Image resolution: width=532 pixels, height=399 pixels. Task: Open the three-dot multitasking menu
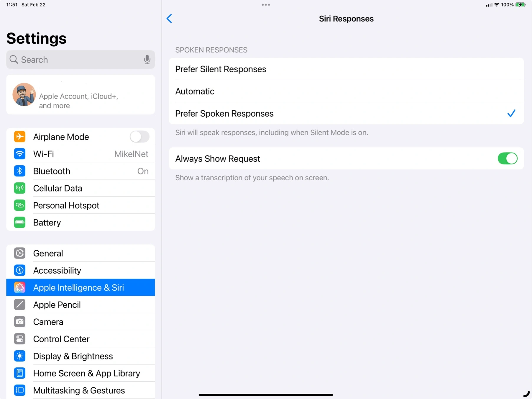pos(266,5)
